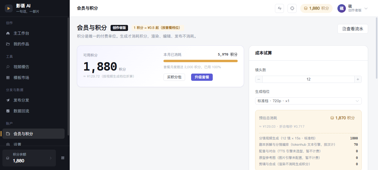This screenshot has width=378, height=170.
Task: Click the paper-plane icon for 发布分发
Action: click(x=8, y=100)
